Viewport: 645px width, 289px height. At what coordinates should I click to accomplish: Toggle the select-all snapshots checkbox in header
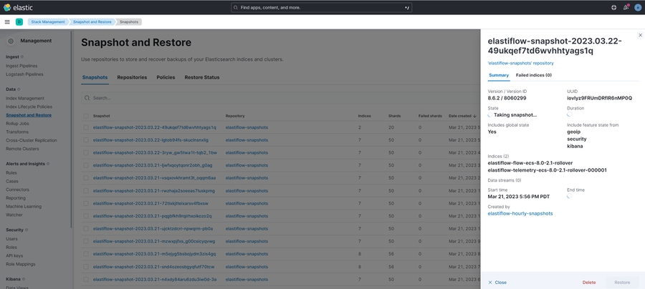86,115
